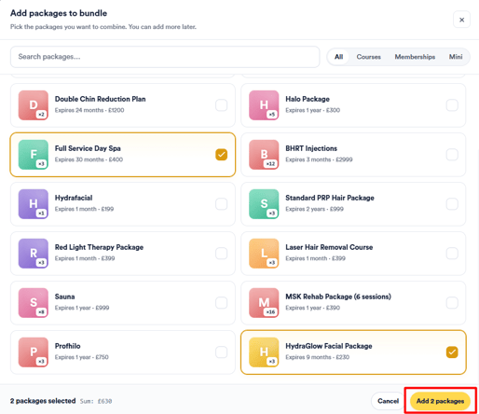Viewport: 479px width, 414px height.
Task: Tick the Halo Package checkbox
Action: pyautogui.click(x=452, y=105)
